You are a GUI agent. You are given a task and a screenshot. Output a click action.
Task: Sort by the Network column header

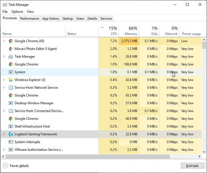click(x=169, y=31)
